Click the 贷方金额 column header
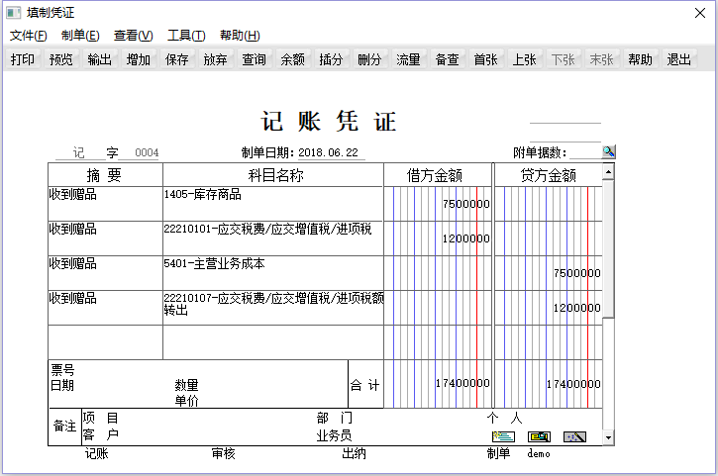The height and width of the screenshot is (476, 718). 549,175
